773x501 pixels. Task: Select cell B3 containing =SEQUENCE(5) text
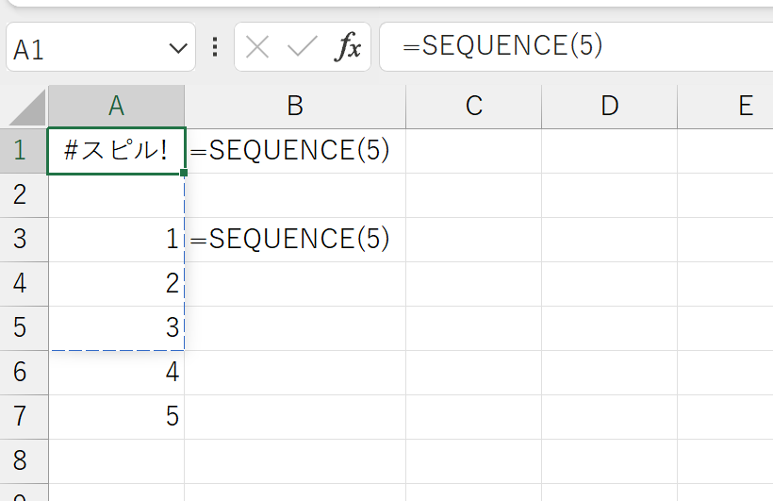295,240
